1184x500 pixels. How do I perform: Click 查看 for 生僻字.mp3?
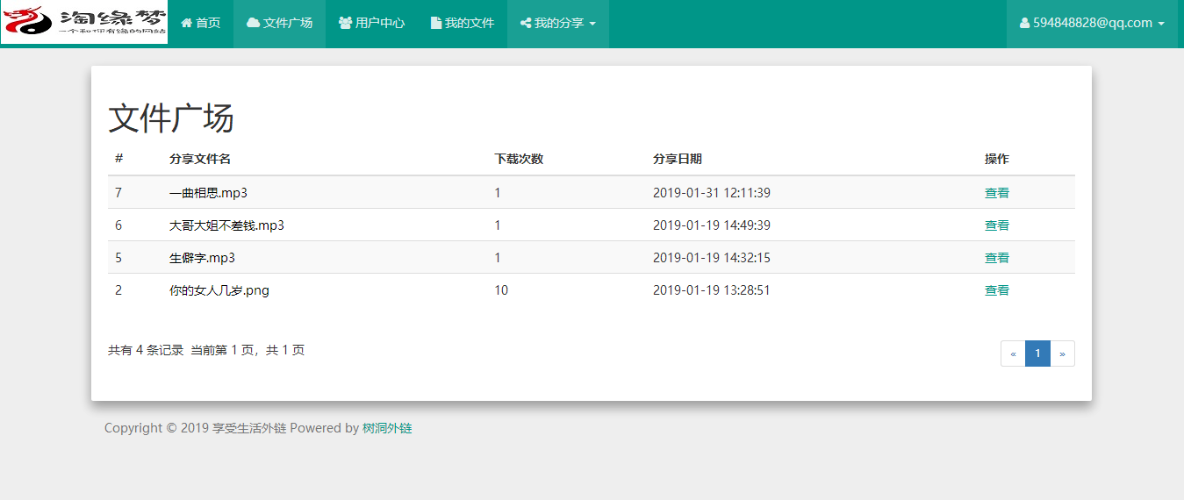(x=996, y=258)
